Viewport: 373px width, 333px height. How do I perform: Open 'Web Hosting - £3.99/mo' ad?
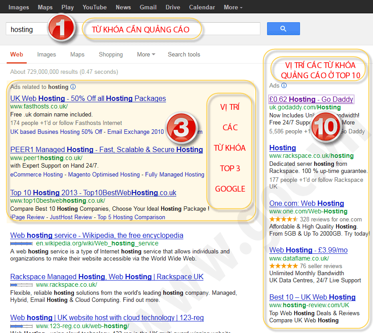click(308, 250)
